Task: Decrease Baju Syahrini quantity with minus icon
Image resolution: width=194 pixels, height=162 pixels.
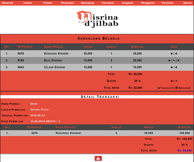Action: tap(174, 60)
